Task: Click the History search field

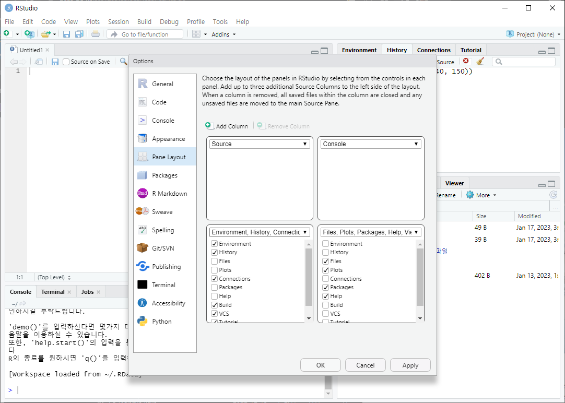Action: click(x=524, y=62)
